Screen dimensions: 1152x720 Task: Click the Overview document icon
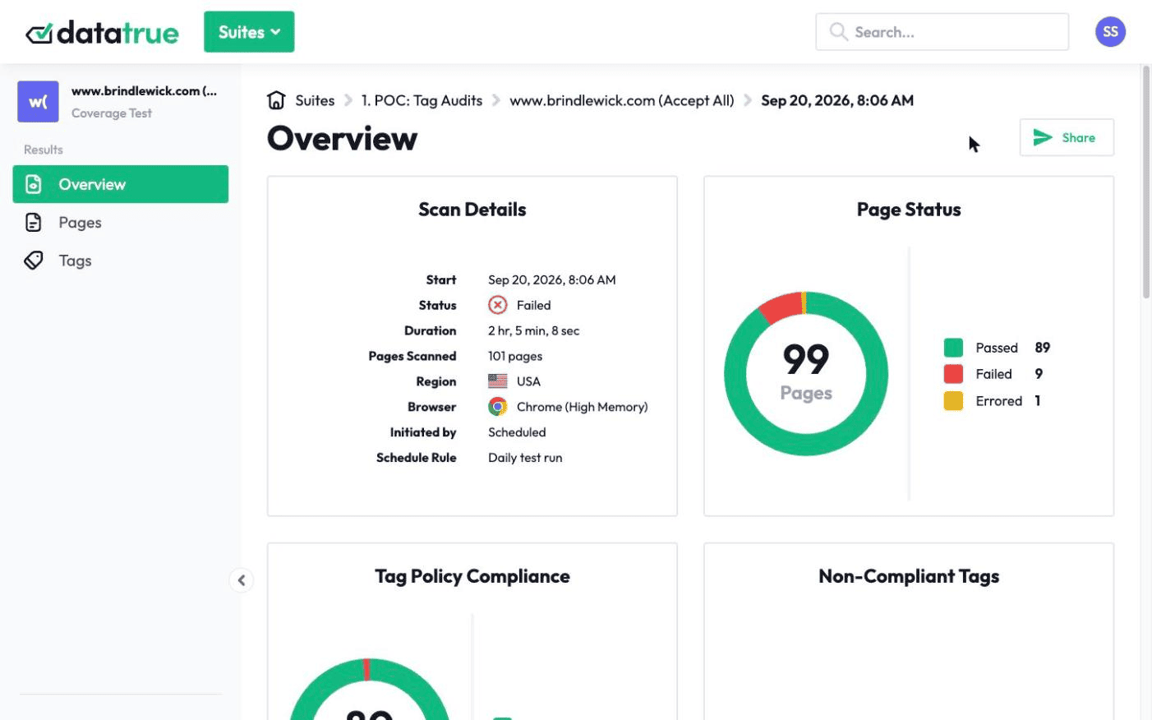coord(34,184)
